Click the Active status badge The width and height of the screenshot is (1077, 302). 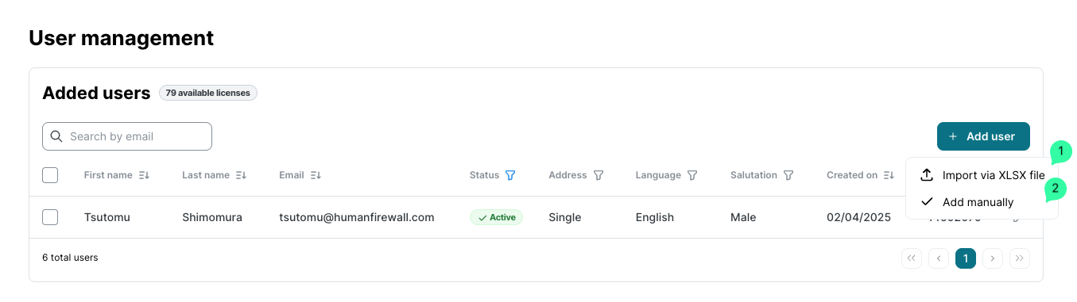pyautogui.click(x=496, y=217)
